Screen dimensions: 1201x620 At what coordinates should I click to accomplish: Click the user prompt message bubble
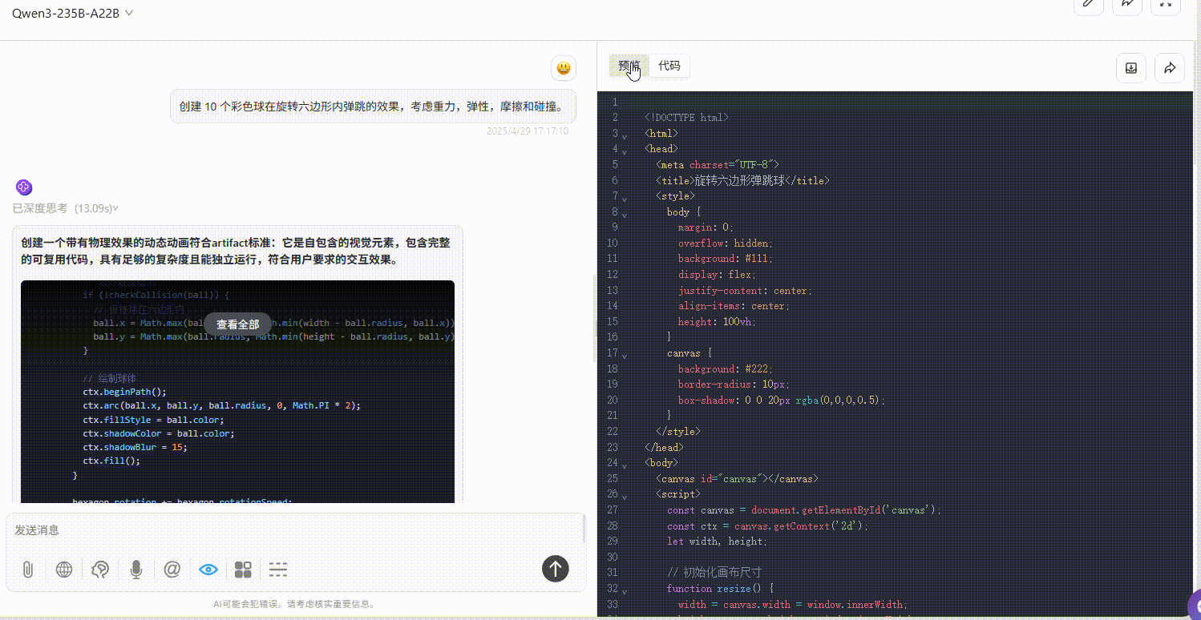pos(373,106)
